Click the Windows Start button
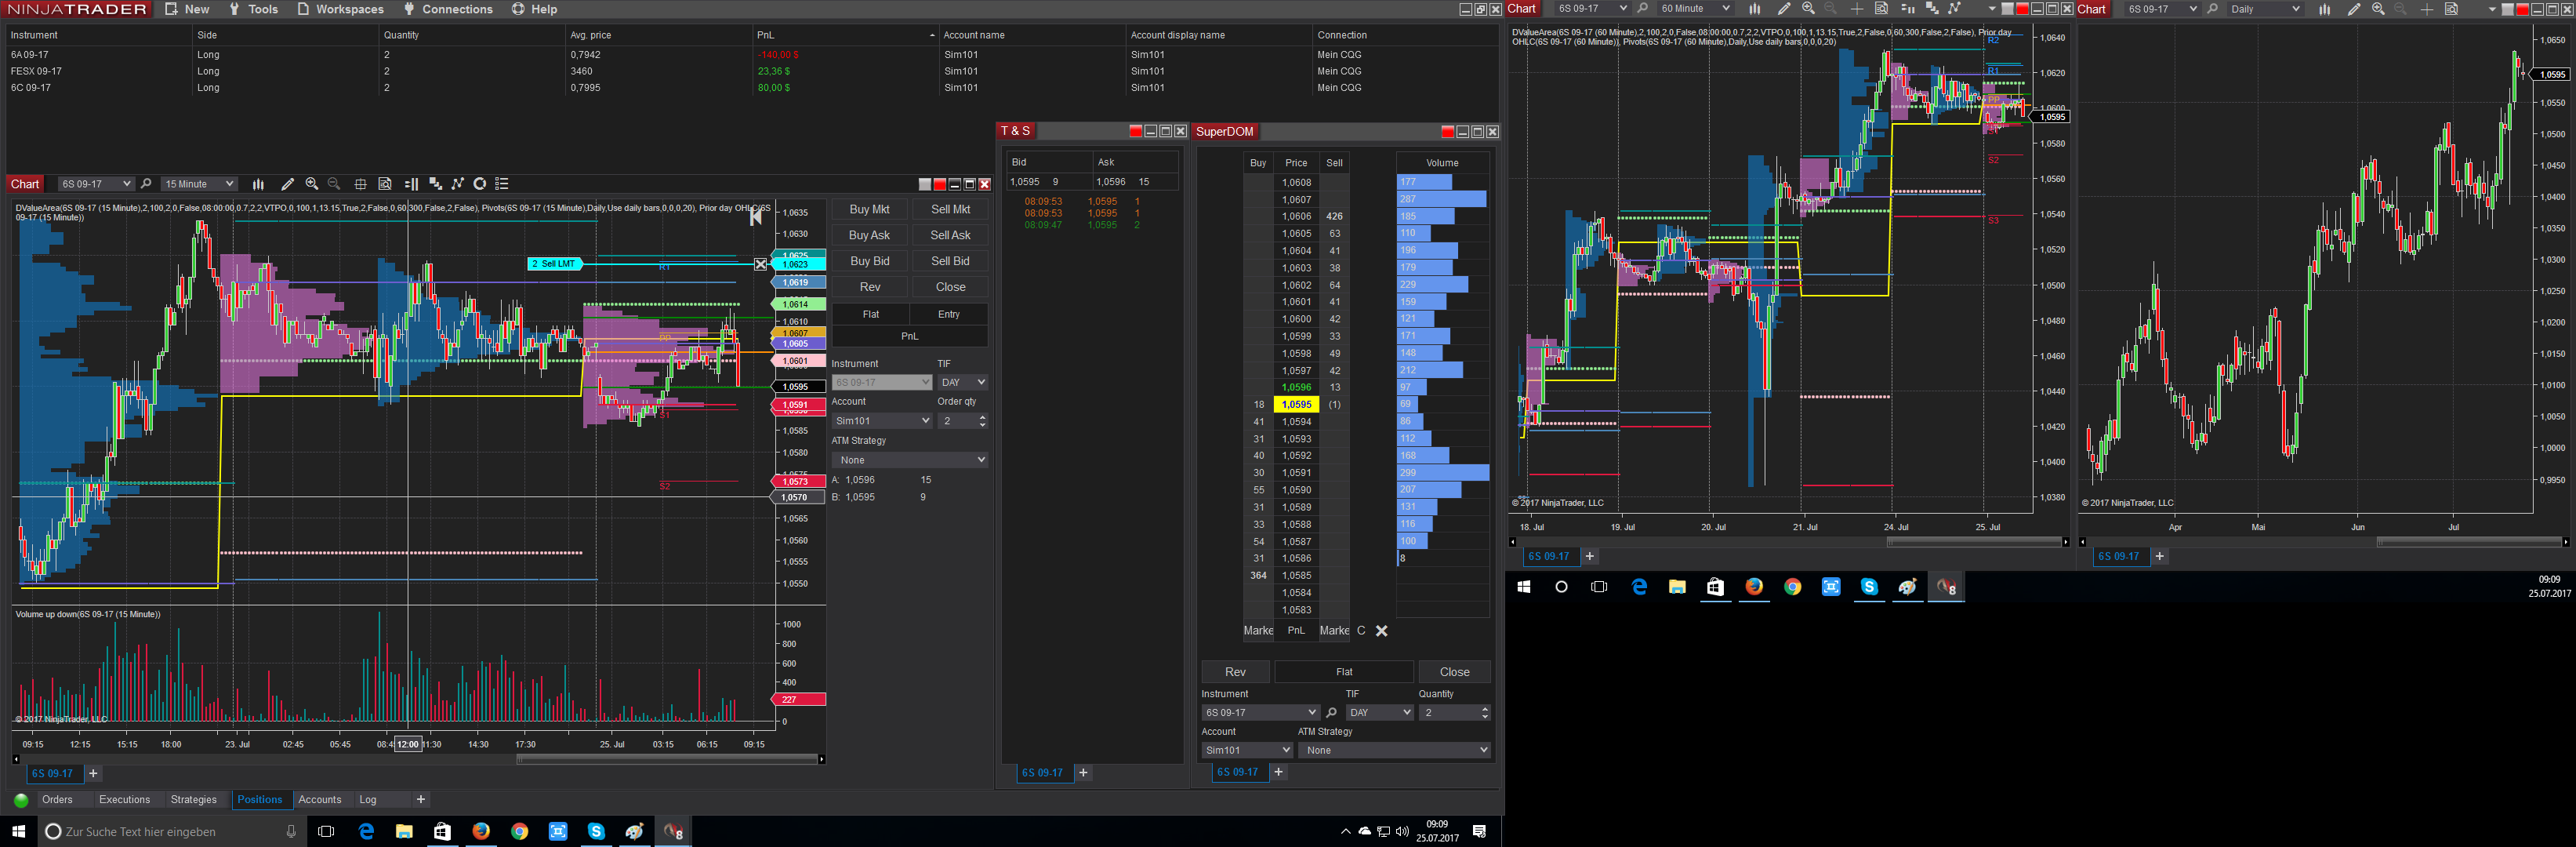This screenshot has width=2576, height=847. pos(18,832)
